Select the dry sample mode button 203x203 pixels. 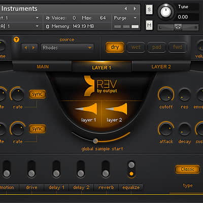(x=115, y=47)
